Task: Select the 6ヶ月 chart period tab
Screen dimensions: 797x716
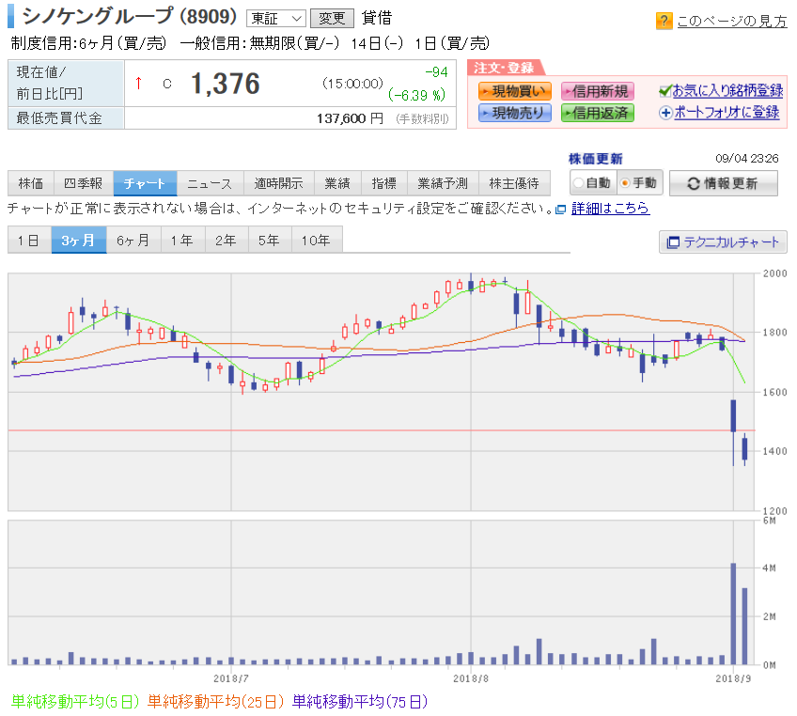Action: pos(133,240)
